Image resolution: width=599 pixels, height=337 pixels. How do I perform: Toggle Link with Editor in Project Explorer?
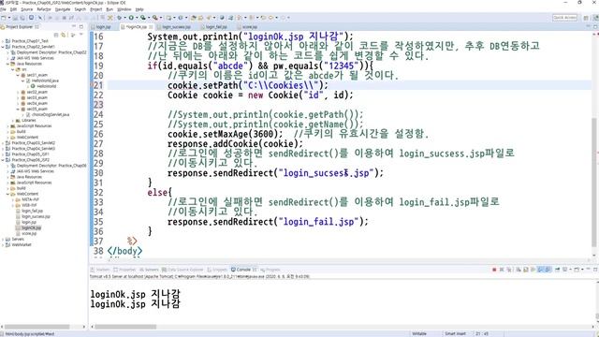64,35
